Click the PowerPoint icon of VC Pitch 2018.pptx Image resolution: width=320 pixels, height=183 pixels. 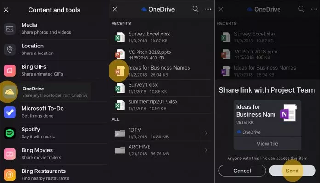click(x=120, y=54)
